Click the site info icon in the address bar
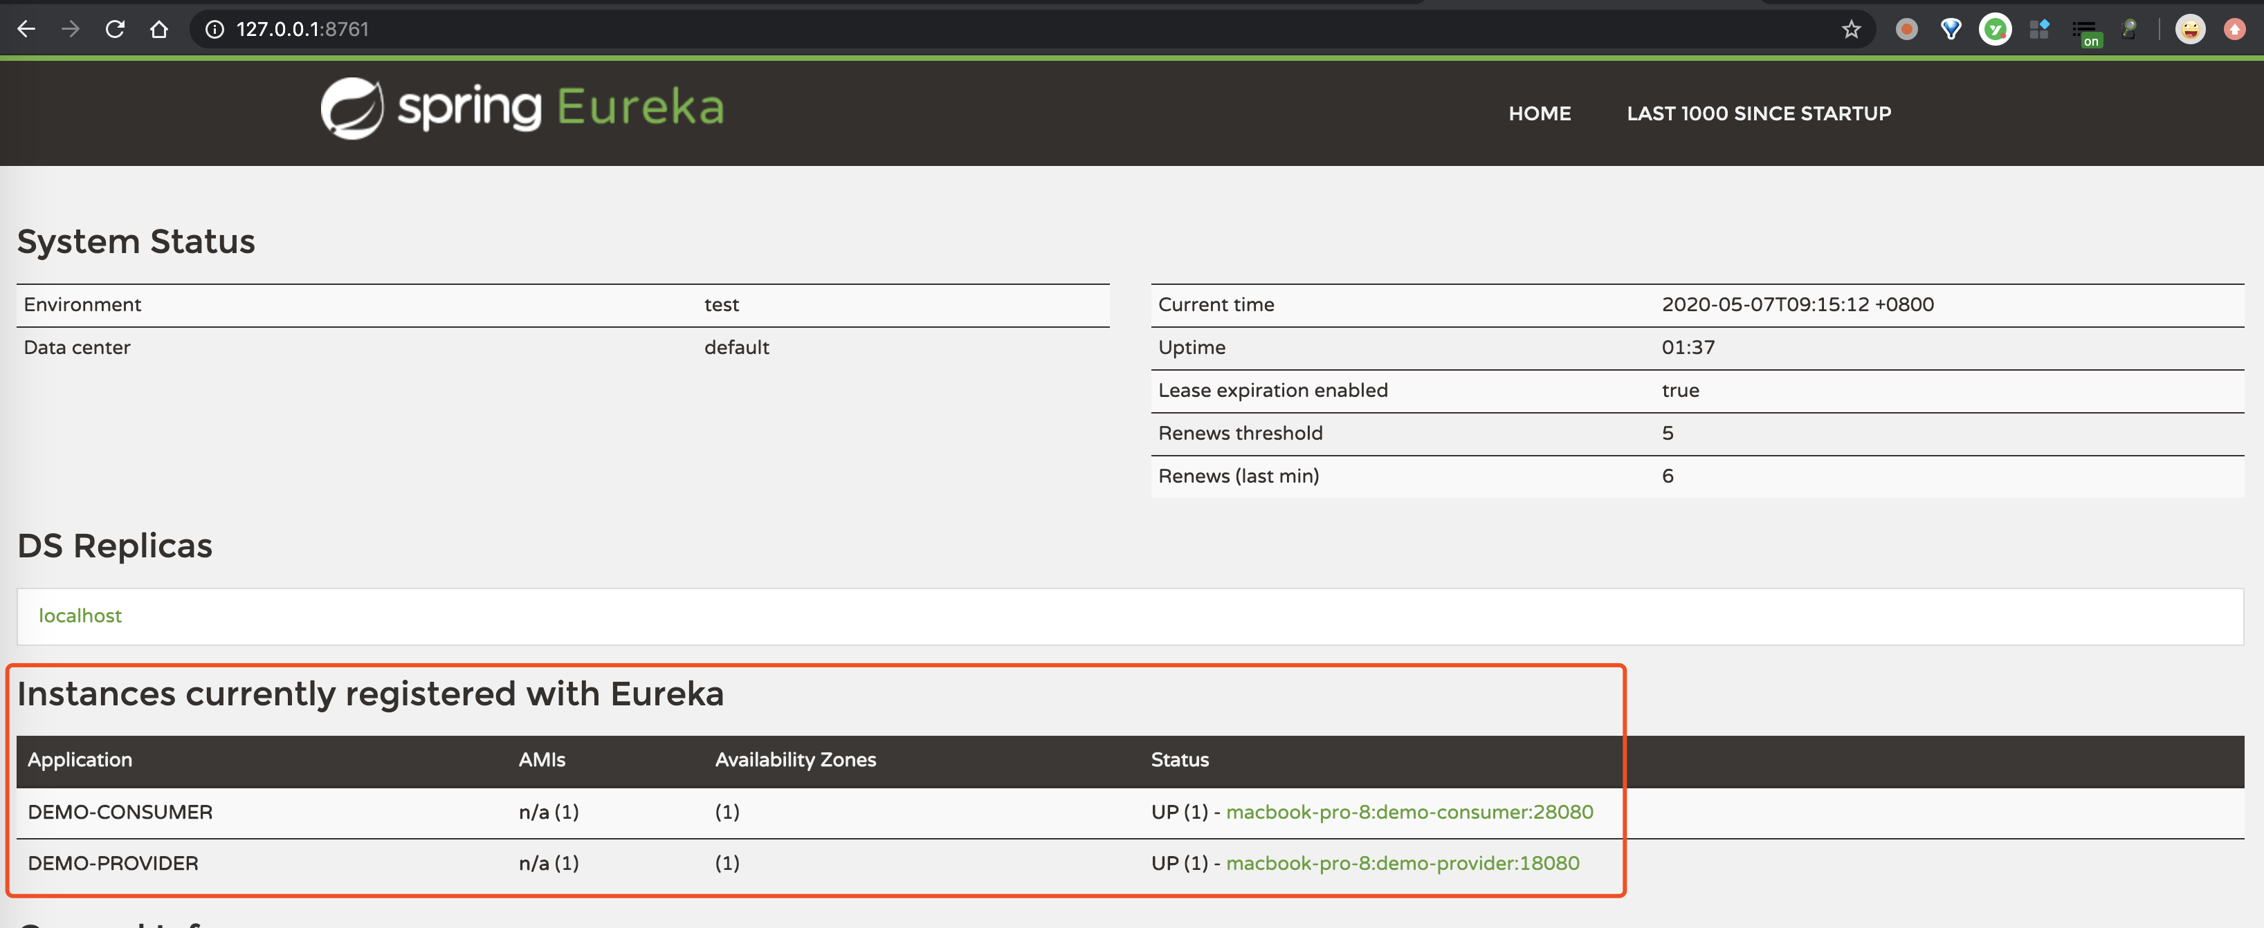Viewport: 2264px width, 928px height. click(x=214, y=29)
